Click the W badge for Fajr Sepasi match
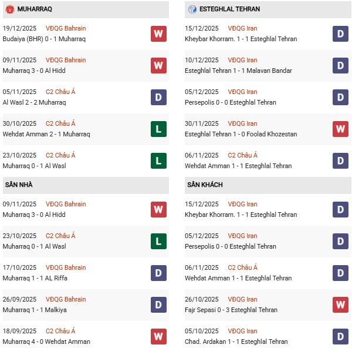 [341, 304]
